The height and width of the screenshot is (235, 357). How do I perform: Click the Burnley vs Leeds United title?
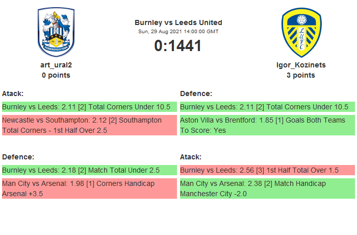(x=178, y=22)
